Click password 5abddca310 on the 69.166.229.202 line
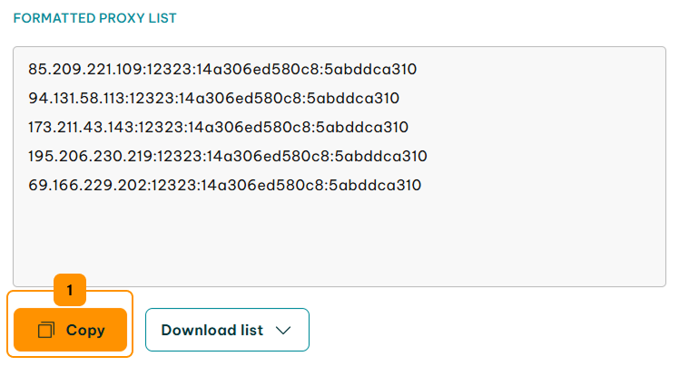Image resolution: width=679 pixels, height=366 pixels. [375, 185]
